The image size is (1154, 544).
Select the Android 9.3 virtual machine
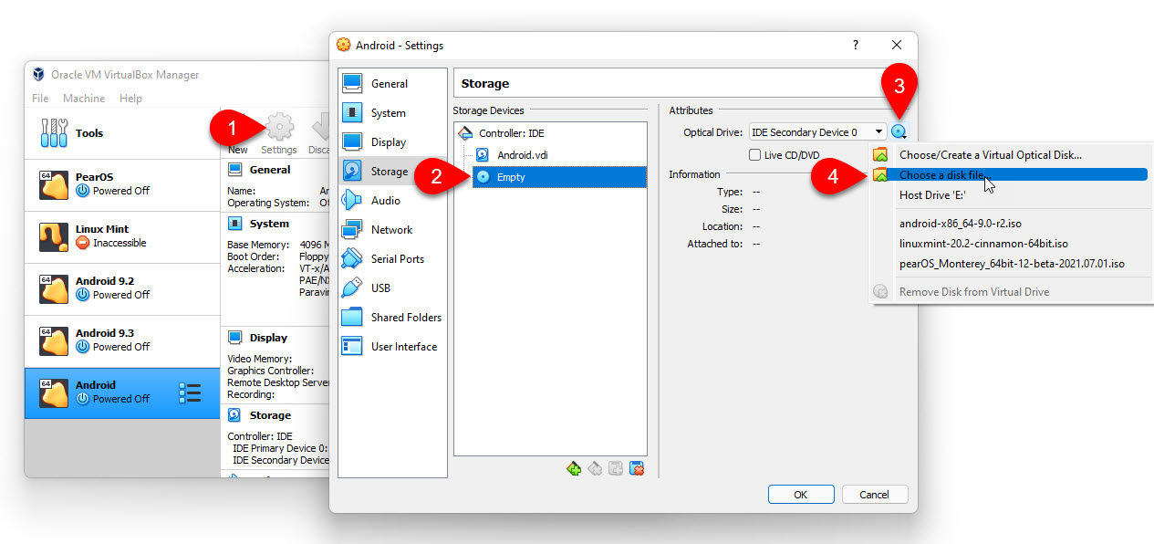(x=122, y=340)
